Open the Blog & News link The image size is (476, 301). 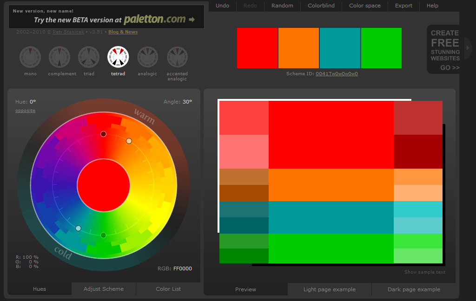(x=123, y=32)
